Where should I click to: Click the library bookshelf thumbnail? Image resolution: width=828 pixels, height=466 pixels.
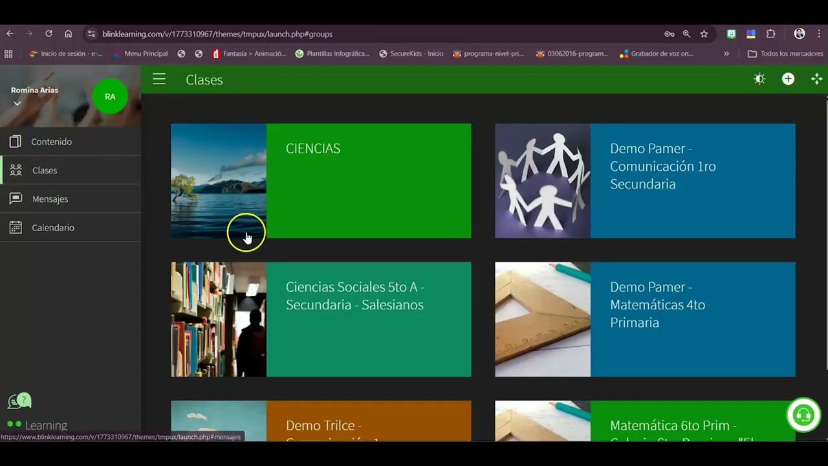tap(219, 319)
